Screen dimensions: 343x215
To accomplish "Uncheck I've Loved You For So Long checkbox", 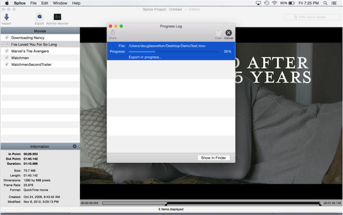I will pos(7,45).
